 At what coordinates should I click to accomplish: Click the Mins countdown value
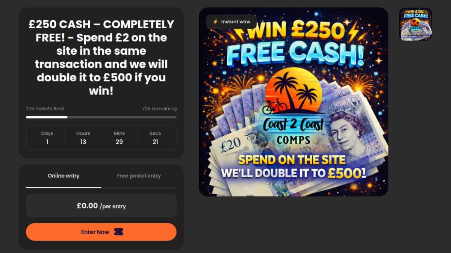coord(119,142)
